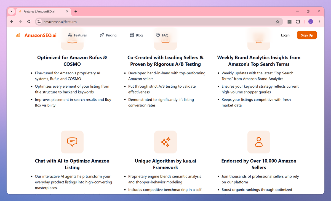The image size is (331, 201).
Task: Expand the tab search dropdown arrow
Action: point(11,11)
